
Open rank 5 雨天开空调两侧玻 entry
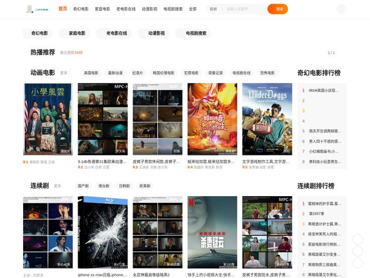pos(322,131)
